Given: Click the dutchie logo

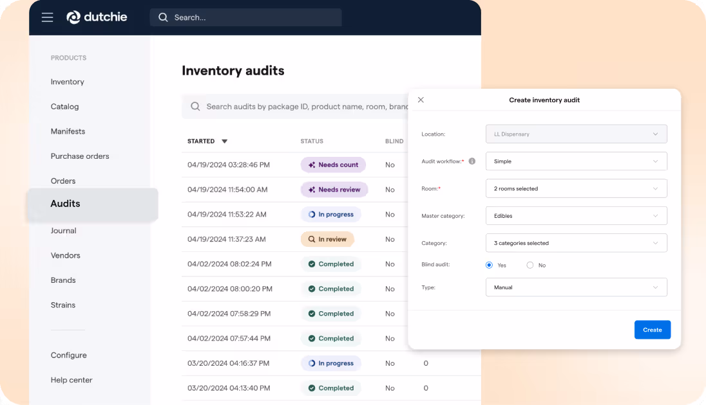Looking at the screenshot, I should click(97, 17).
